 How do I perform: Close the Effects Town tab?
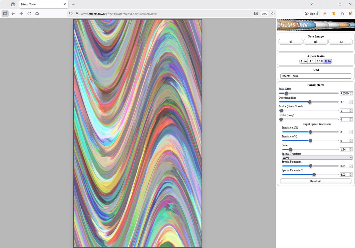[x=65, y=4]
